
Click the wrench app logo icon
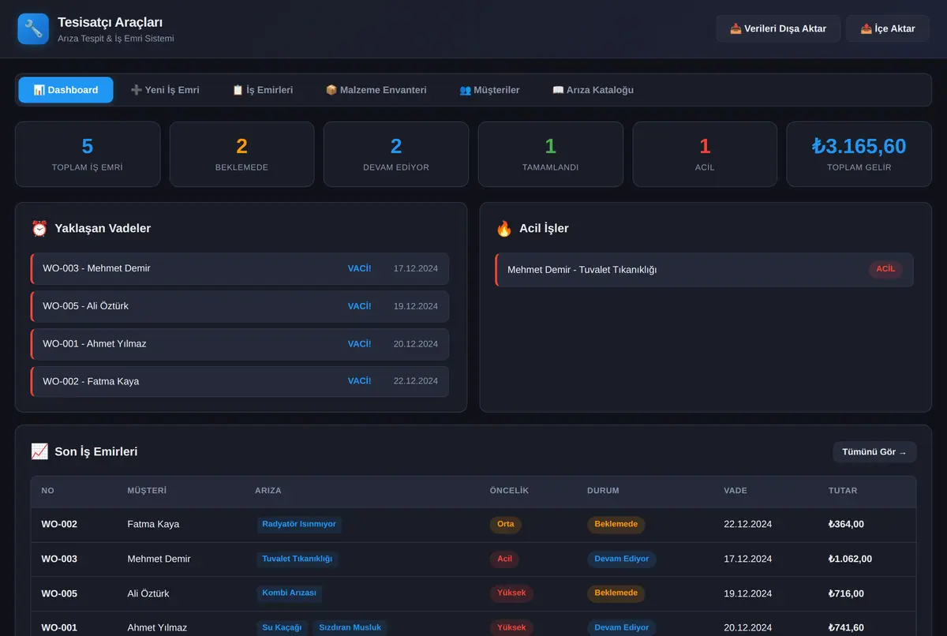[x=33, y=29]
